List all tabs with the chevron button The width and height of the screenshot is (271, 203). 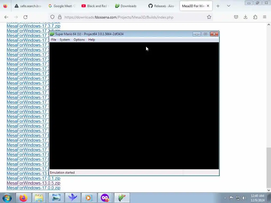(228, 6)
